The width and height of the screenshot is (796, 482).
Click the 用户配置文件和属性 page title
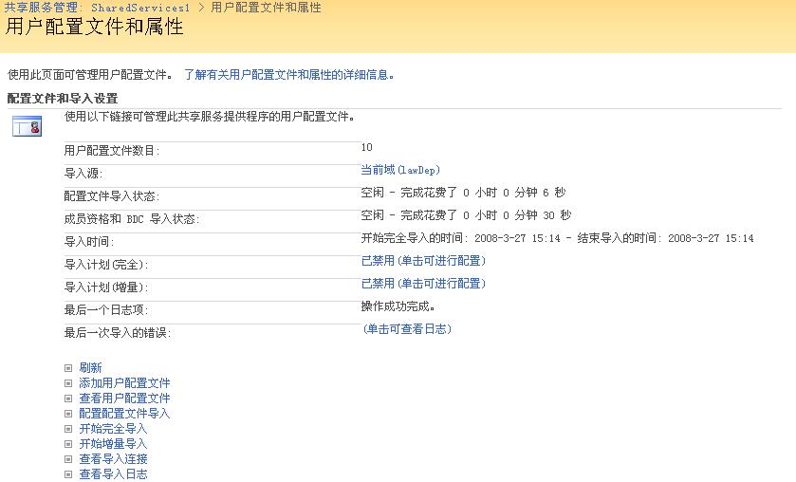click(95, 27)
